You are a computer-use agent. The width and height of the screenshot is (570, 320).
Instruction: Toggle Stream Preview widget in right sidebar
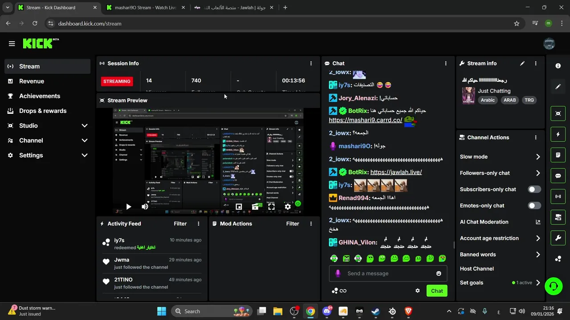(x=558, y=113)
